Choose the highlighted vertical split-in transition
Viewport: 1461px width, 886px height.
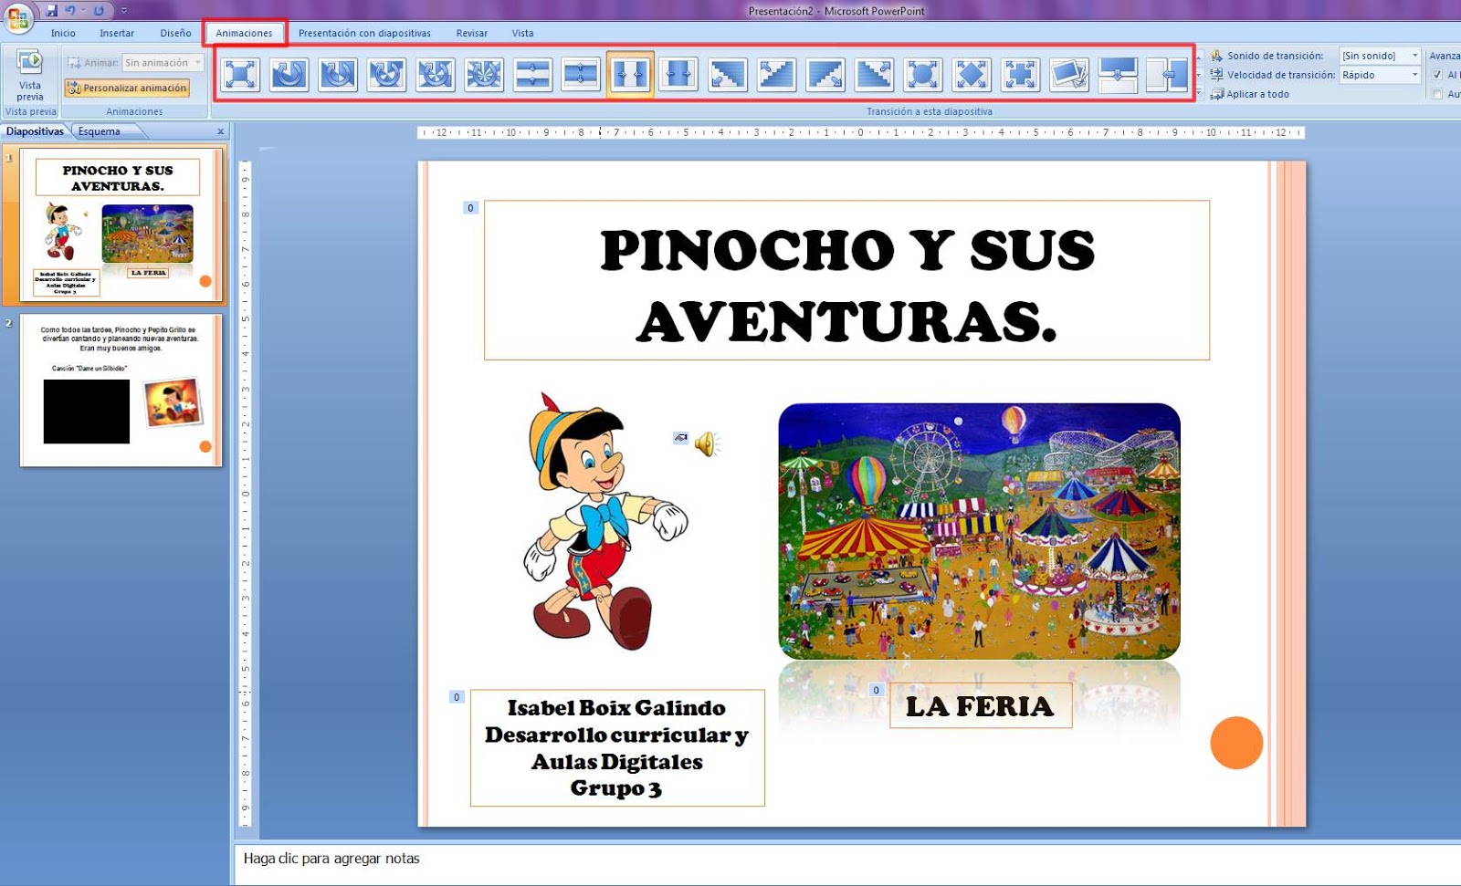pos(630,74)
